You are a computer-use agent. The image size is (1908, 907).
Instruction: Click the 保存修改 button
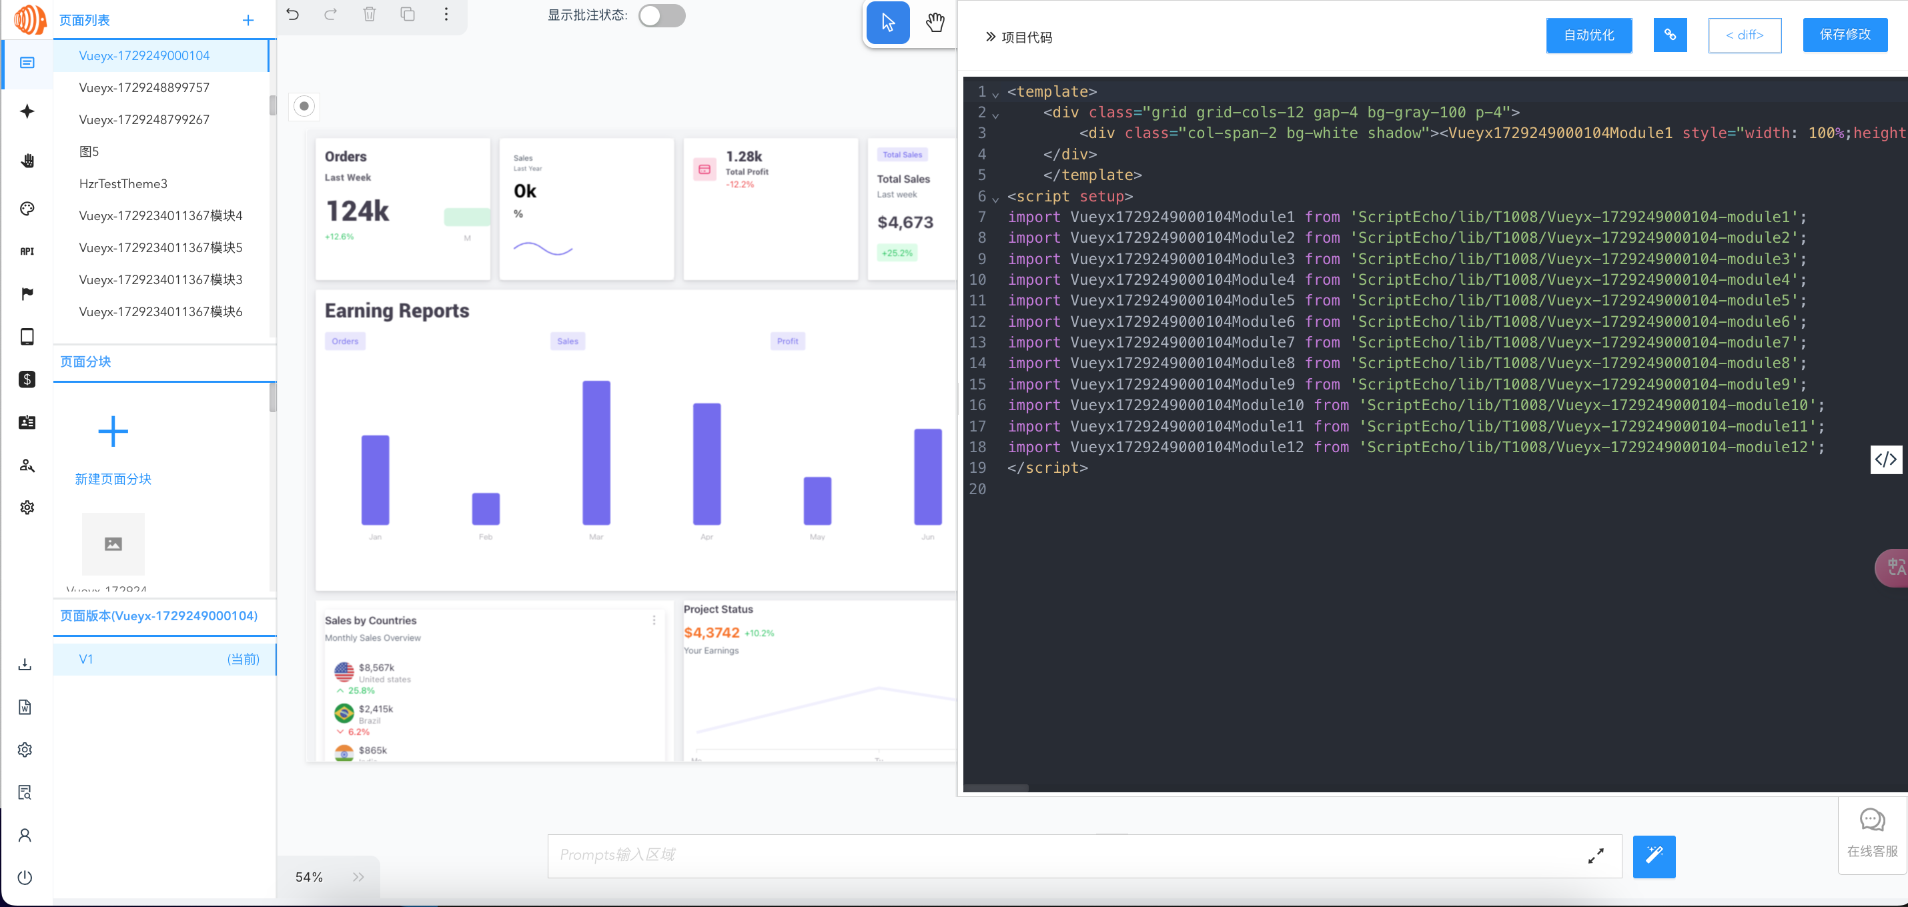pos(1845,35)
